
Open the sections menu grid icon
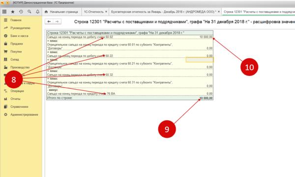tap(4, 12)
